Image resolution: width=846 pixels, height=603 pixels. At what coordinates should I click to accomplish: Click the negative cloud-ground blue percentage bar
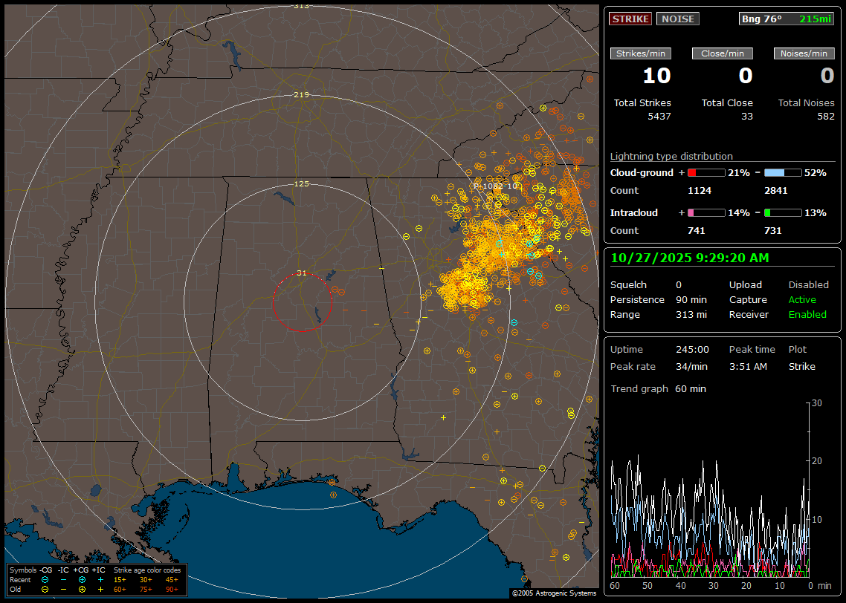783,172
